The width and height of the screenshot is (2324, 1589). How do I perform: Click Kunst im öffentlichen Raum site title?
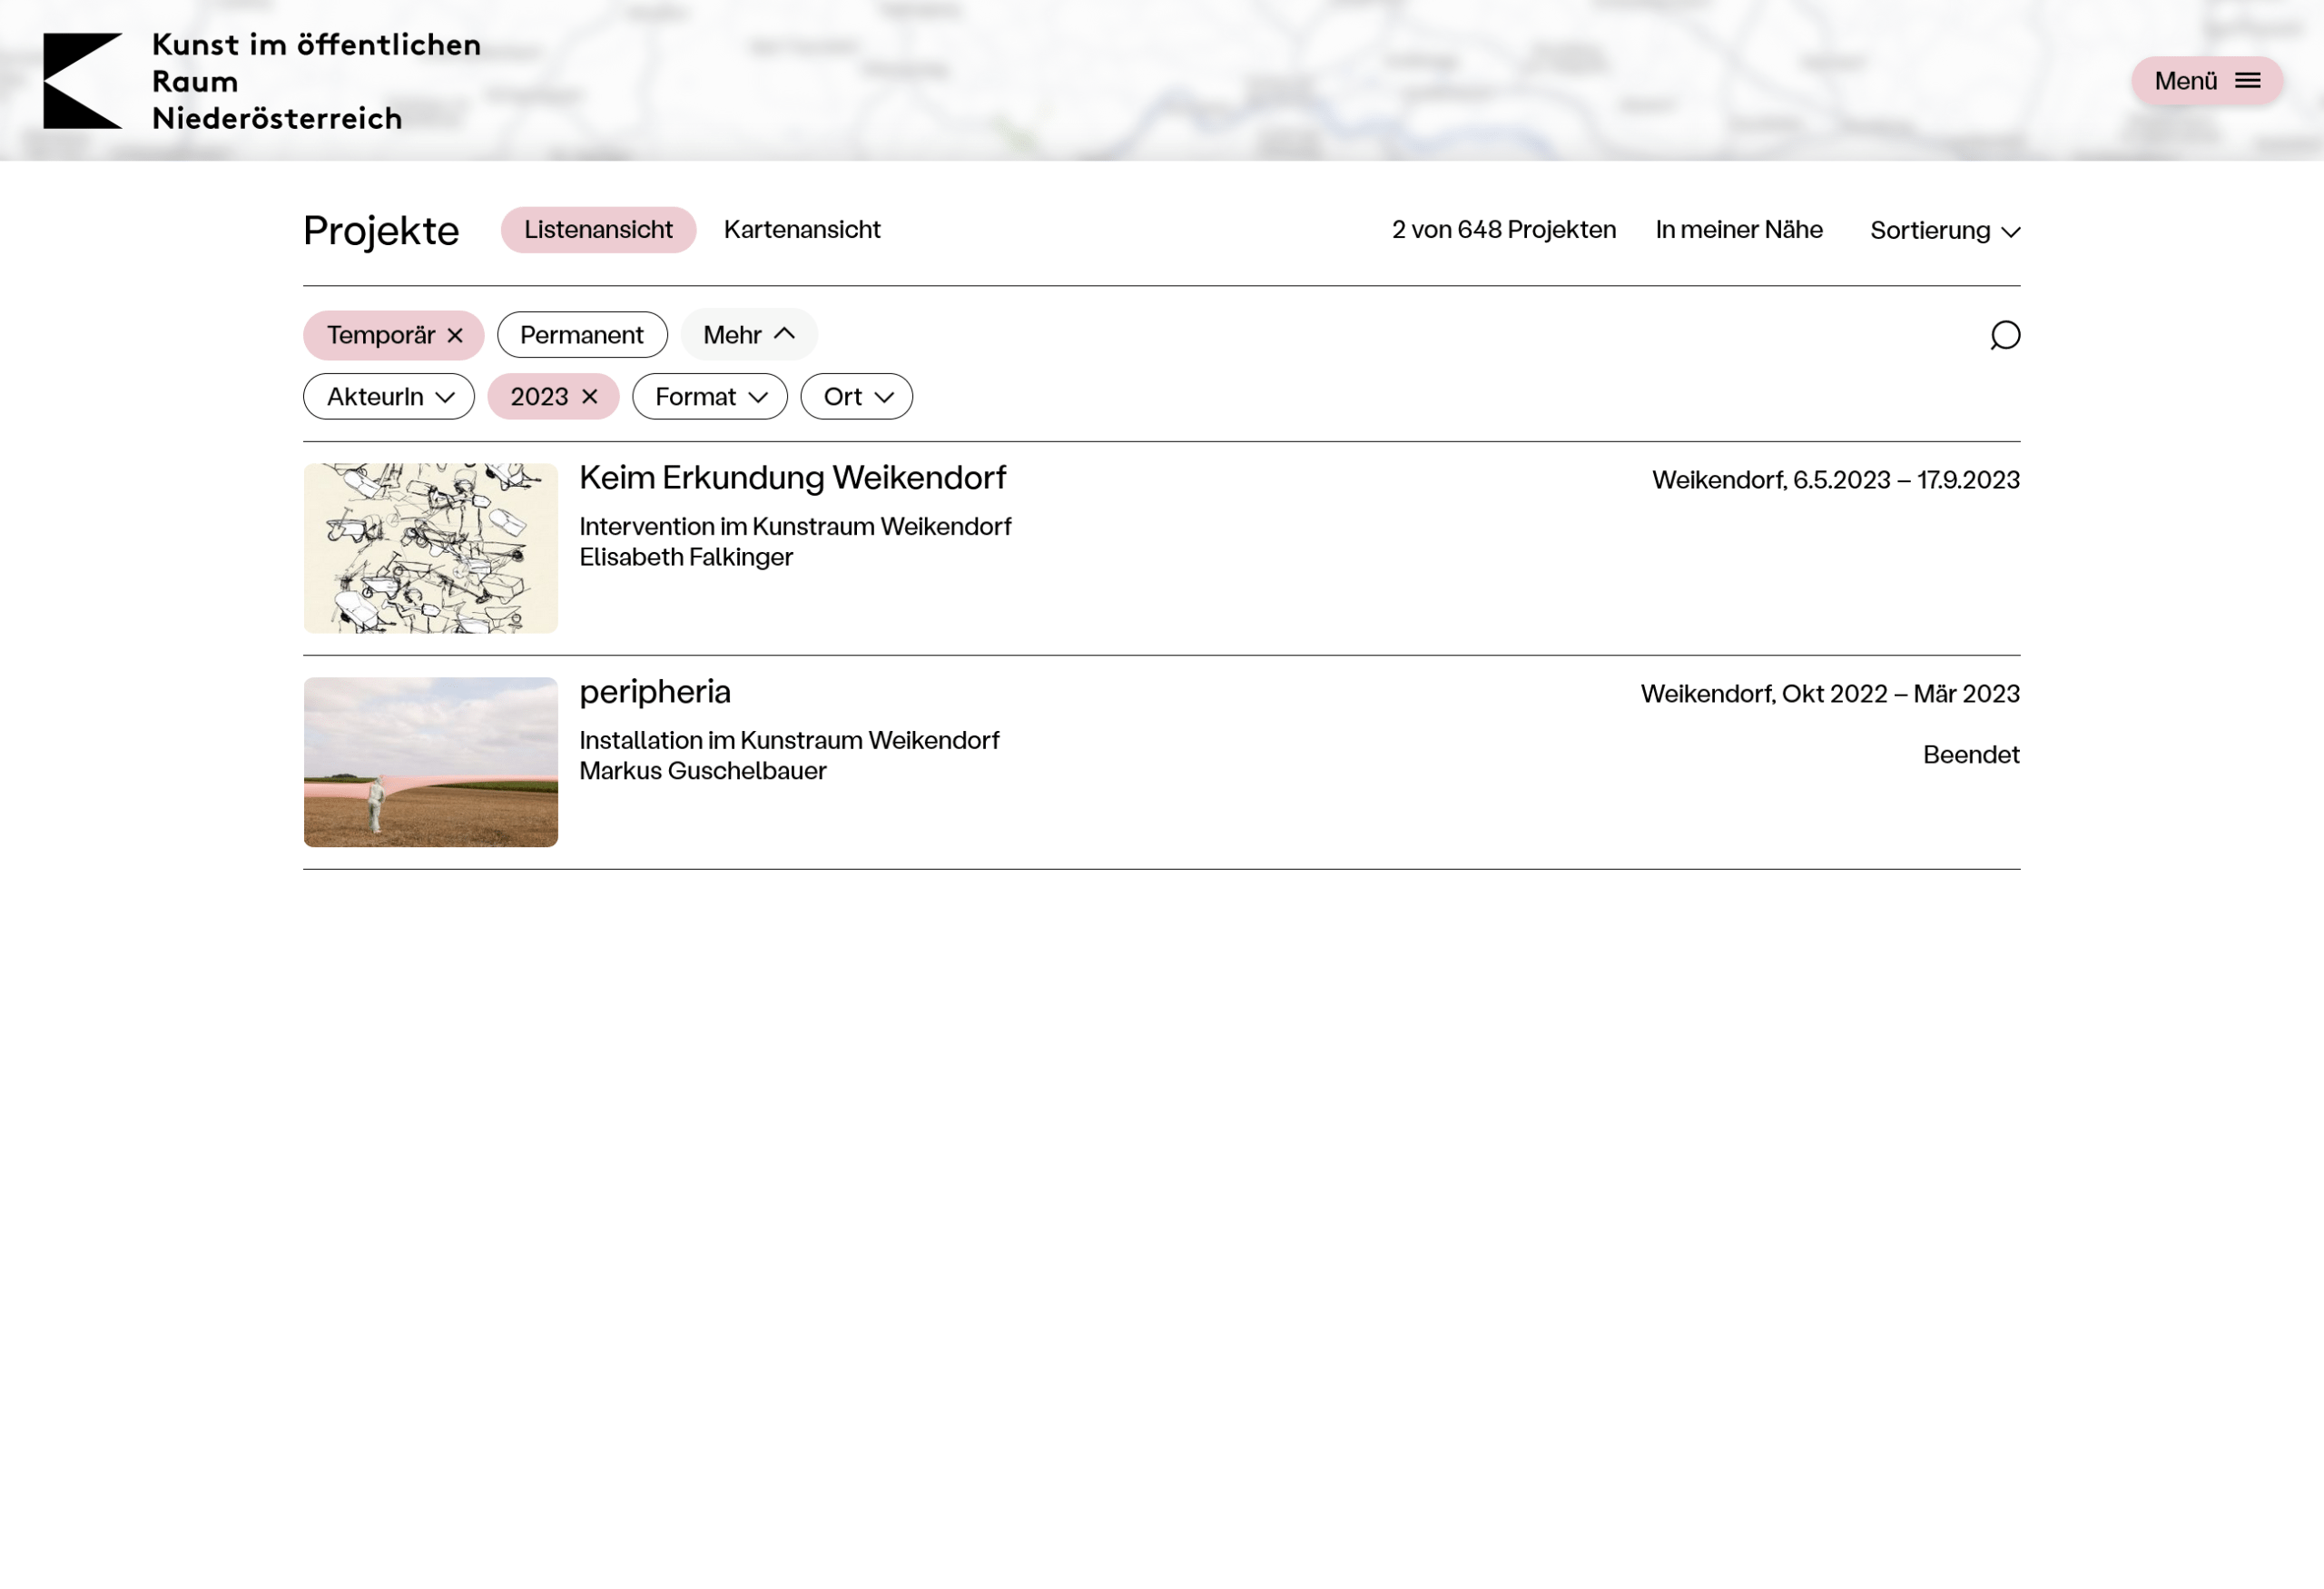click(x=315, y=81)
